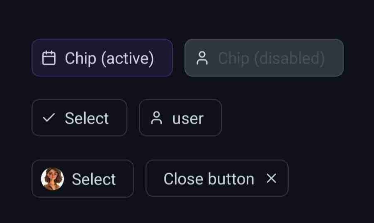
Task: Click the person icon on the user chip
Action: click(156, 118)
